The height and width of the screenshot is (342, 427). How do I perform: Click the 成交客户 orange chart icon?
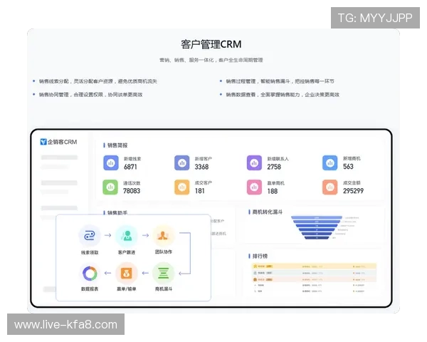tap(182, 187)
